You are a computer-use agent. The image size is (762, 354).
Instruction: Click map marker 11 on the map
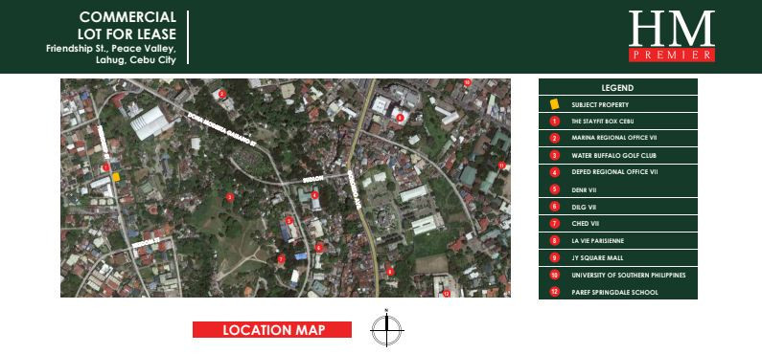click(502, 166)
